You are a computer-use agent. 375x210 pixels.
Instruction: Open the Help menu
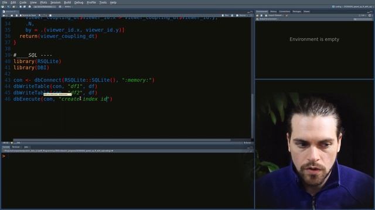click(x=113, y=2)
